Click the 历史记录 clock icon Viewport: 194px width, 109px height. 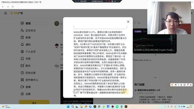click(x=22, y=73)
